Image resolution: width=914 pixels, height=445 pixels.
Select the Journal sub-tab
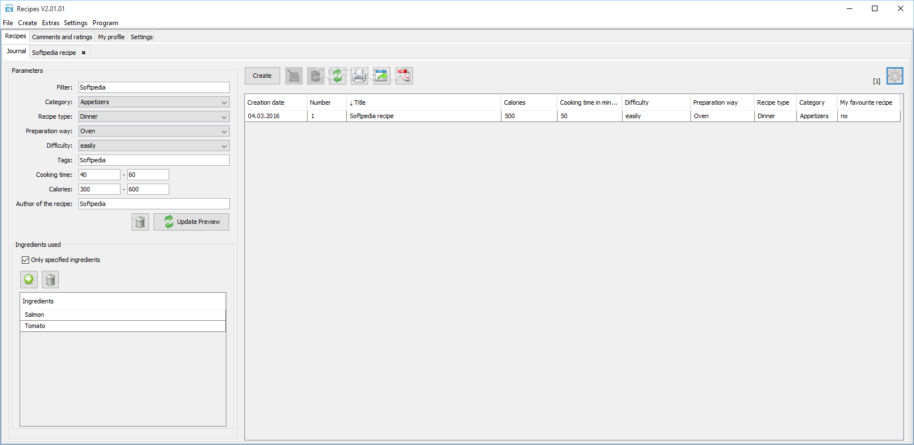(x=16, y=51)
